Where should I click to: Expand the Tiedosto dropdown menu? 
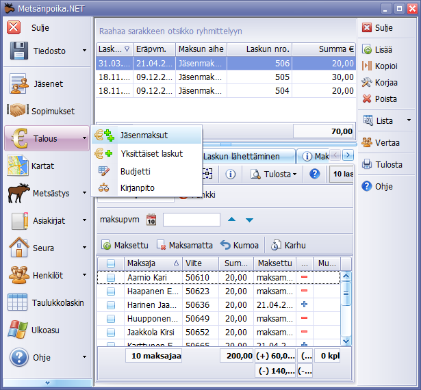click(x=84, y=51)
